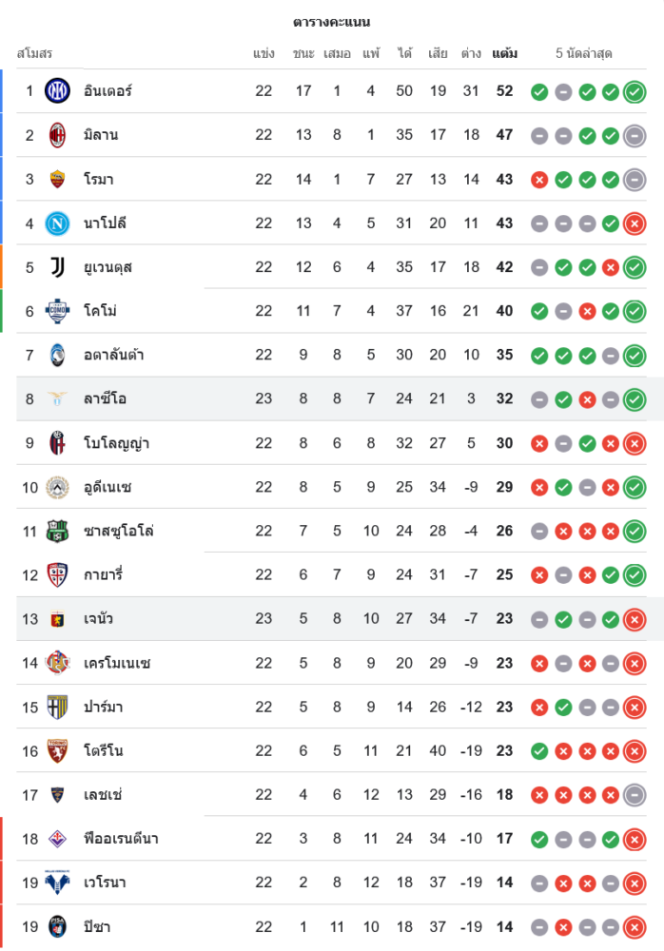The width and height of the screenshot is (664, 951).
Task: Click the Juventus club crest icon
Action: pyautogui.click(x=57, y=267)
